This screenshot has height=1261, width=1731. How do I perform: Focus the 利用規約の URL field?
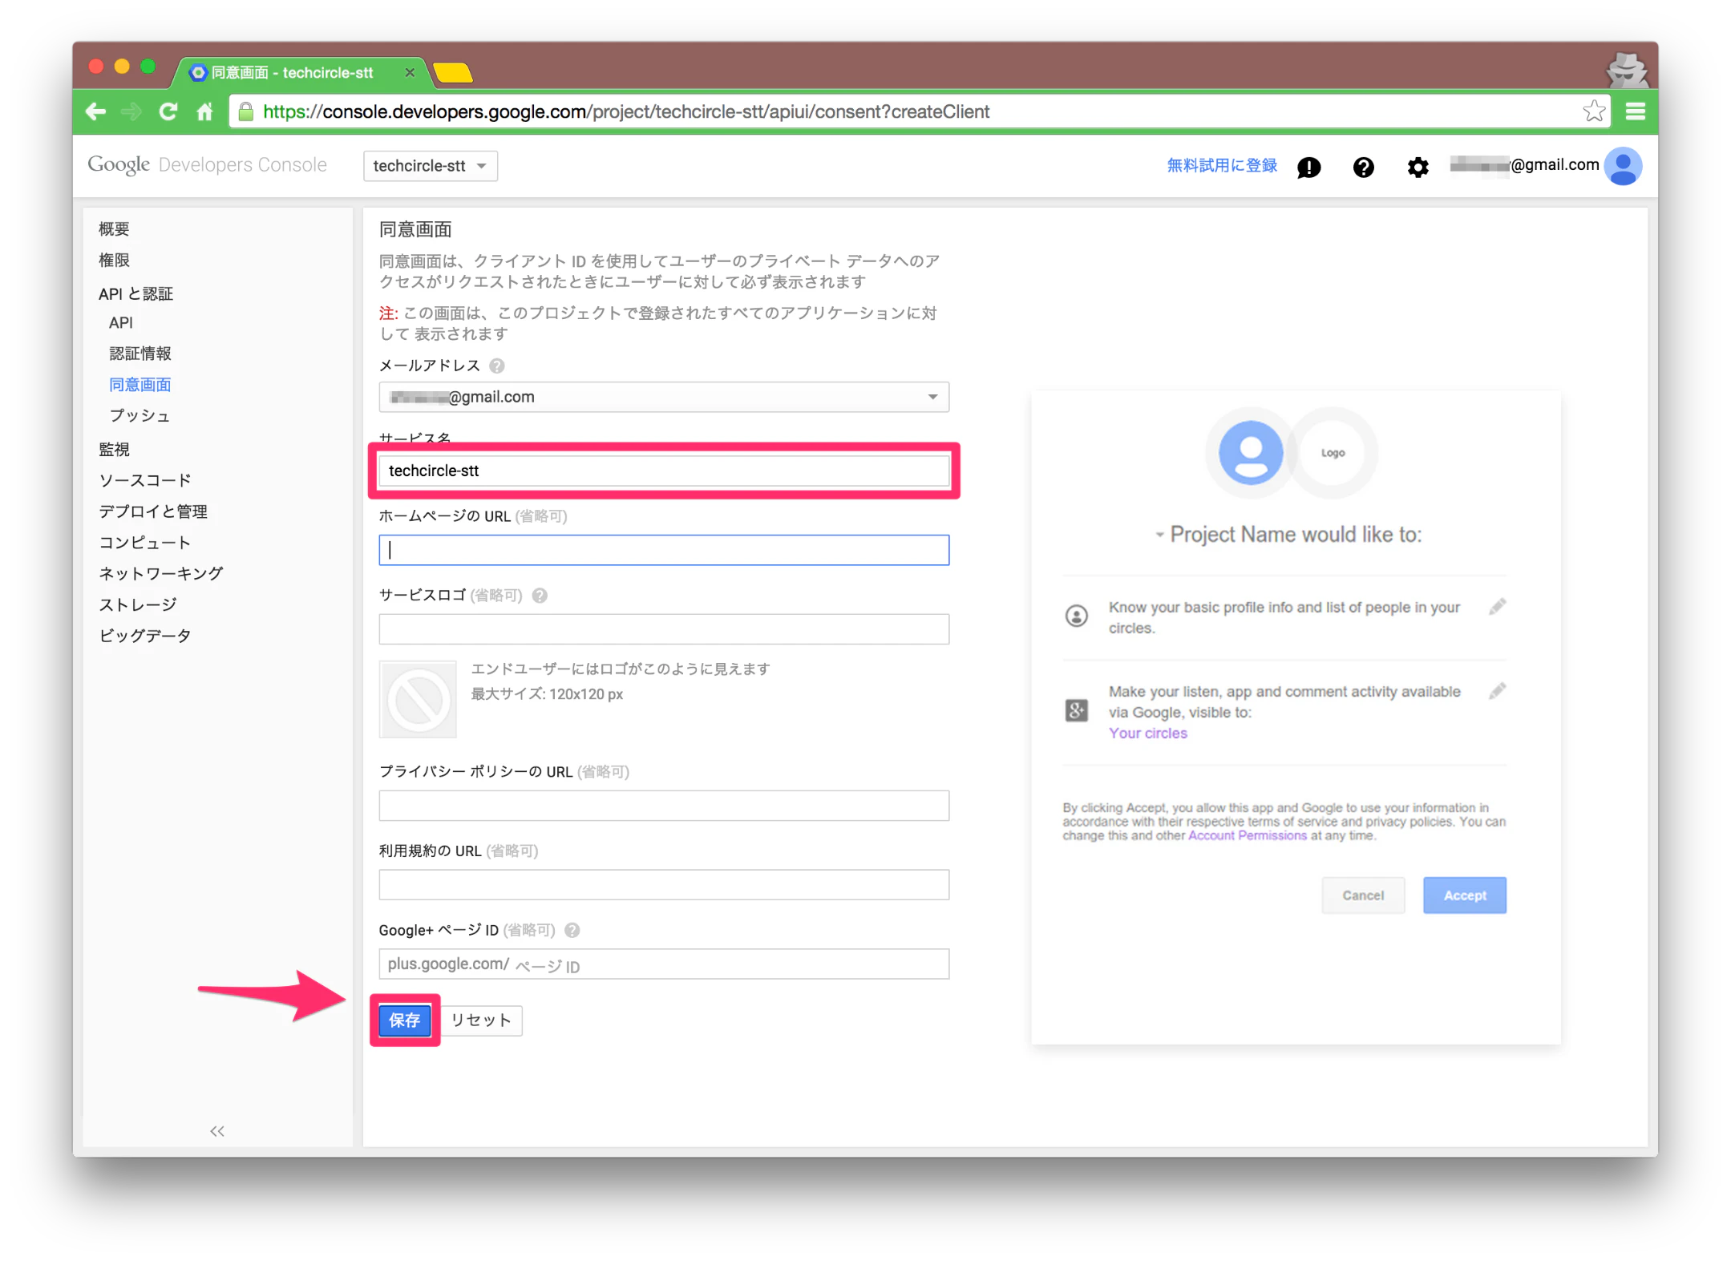664,885
